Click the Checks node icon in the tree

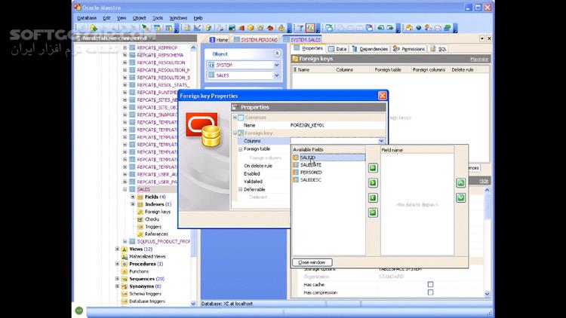point(140,219)
